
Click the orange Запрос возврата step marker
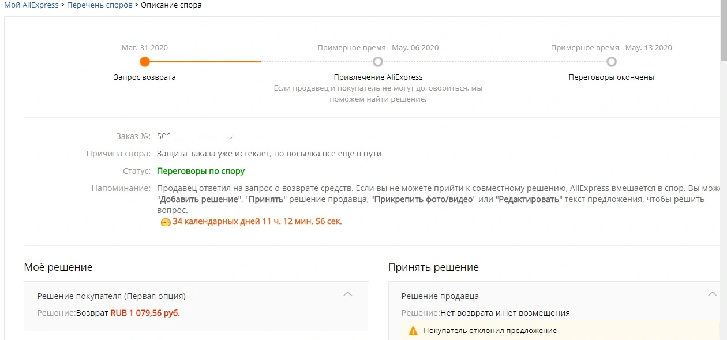(145, 61)
